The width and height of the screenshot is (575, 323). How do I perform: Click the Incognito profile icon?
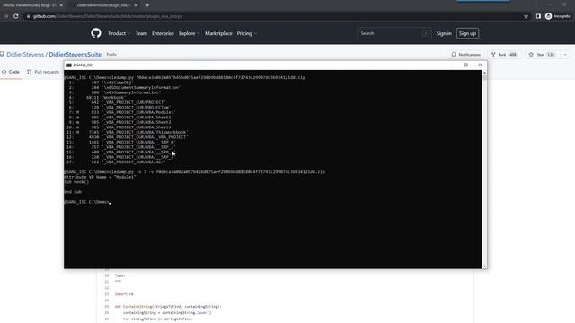[x=548, y=16]
